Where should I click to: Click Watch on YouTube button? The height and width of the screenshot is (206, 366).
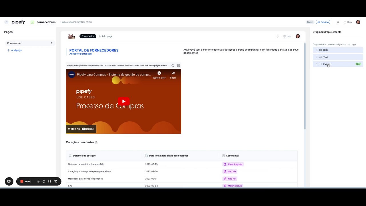click(x=81, y=129)
